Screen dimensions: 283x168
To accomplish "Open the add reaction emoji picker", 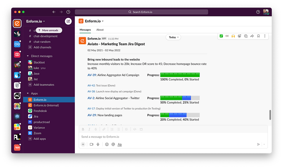I will coord(239,36).
